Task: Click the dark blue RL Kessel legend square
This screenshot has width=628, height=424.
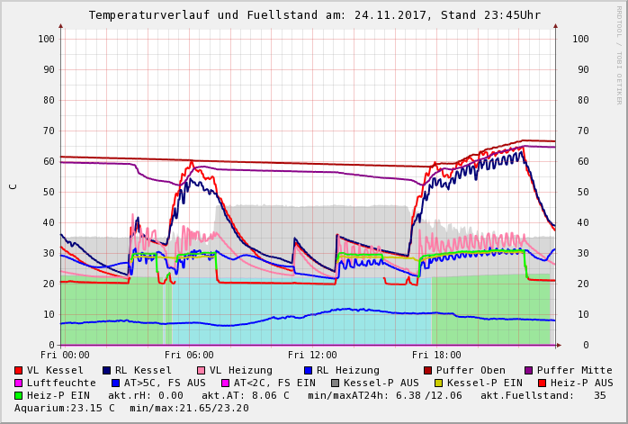Action: (x=106, y=370)
